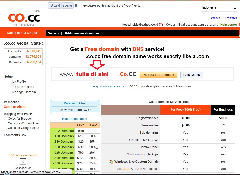Click the Windows flag icon for Live Custom Domain
Screen dimensions: 240x175
111,162
